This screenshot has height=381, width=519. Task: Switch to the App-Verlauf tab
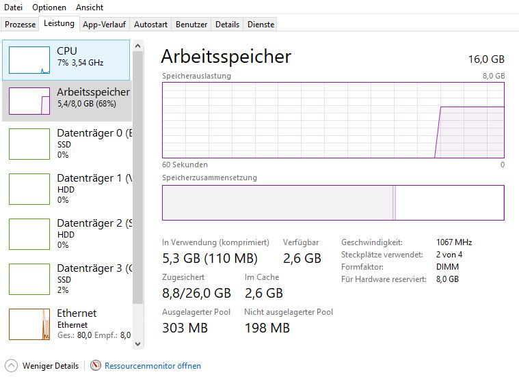pyautogui.click(x=103, y=24)
